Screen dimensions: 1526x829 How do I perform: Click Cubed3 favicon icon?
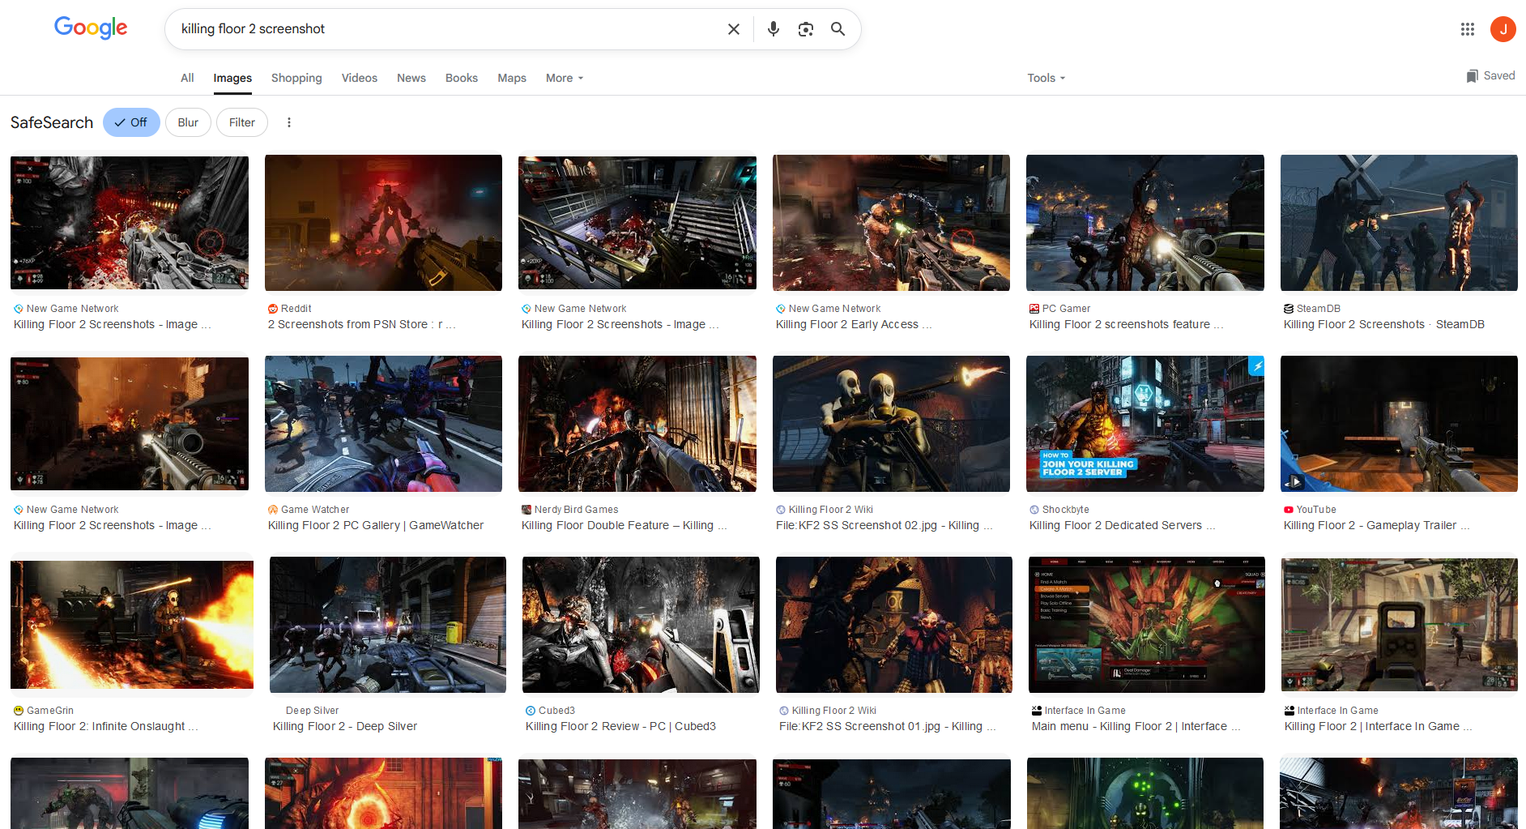pyautogui.click(x=531, y=711)
